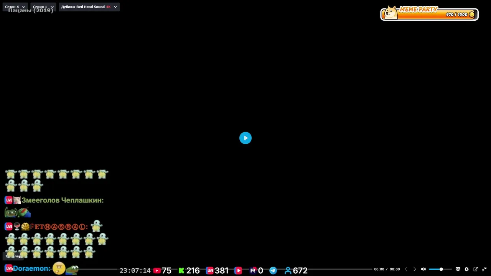Click the Kick viewer counter icon
Image resolution: width=491 pixels, height=276 pixels.
pyautogui.click(x=181, y=271)
